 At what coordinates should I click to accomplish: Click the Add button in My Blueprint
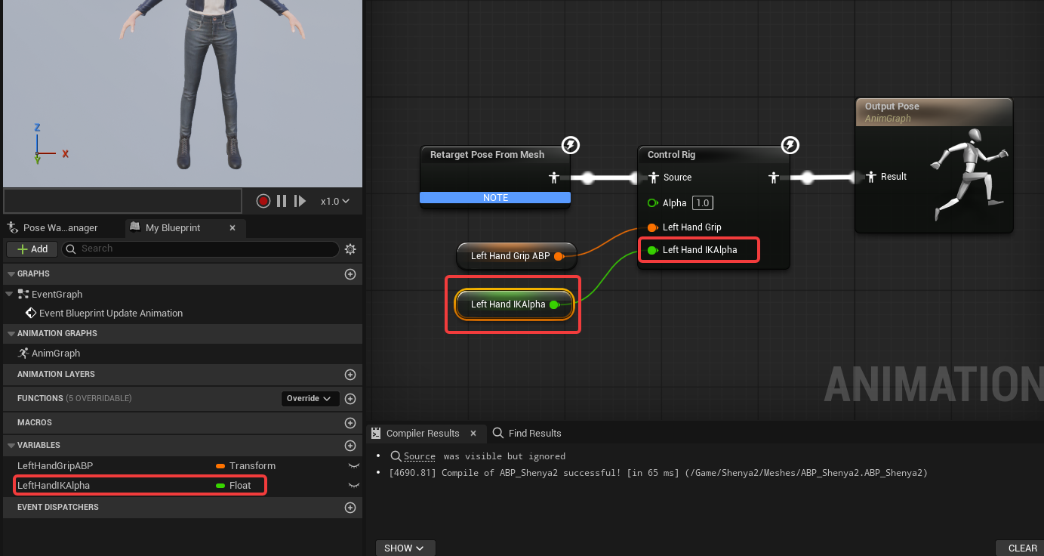coord(32,249)
